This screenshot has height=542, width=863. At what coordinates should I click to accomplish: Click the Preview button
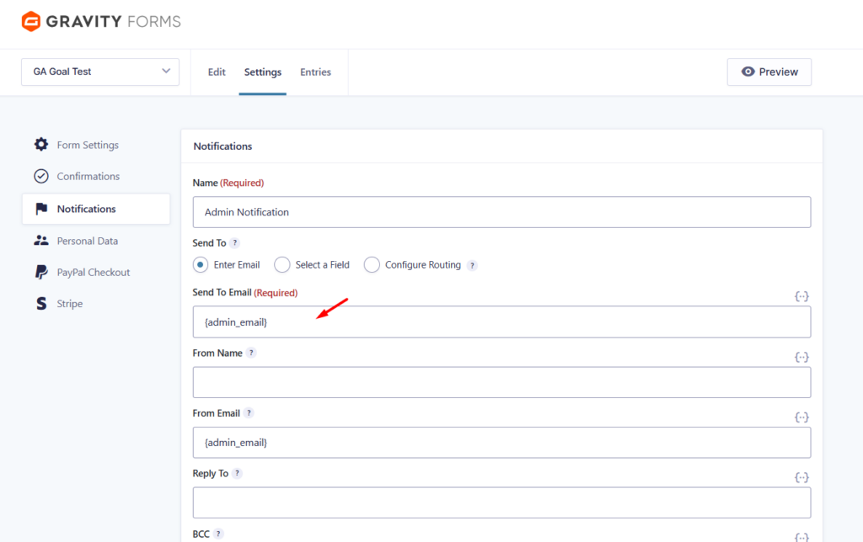(769, 72)
